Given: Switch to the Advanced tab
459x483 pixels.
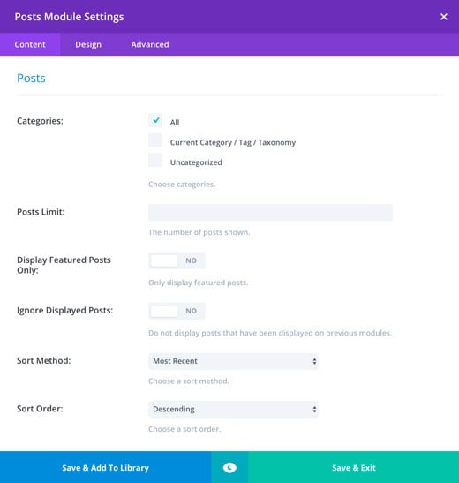Looking at the screenshot, I should pyautogui.click(x=150, y=44).
